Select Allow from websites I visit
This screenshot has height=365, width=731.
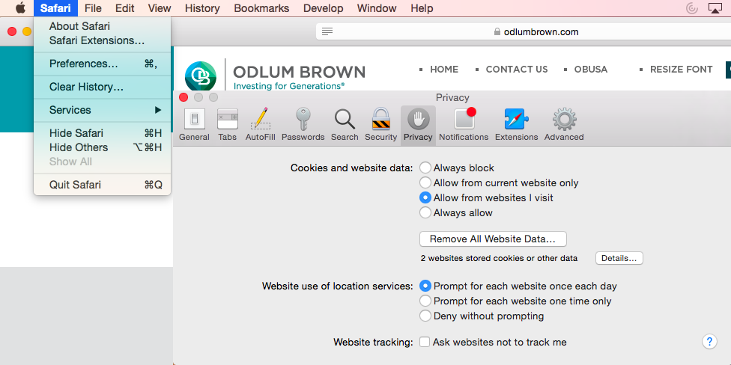(425, 197)
